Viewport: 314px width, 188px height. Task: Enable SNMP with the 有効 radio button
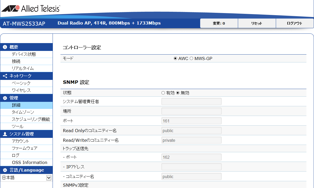pos(163,93)
